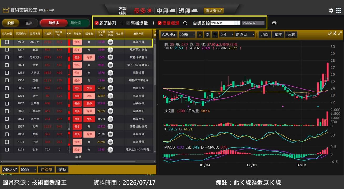This screenshot has height=189, width=344.
Task: Switch chart to 周 period
Action: pos(208,34)
